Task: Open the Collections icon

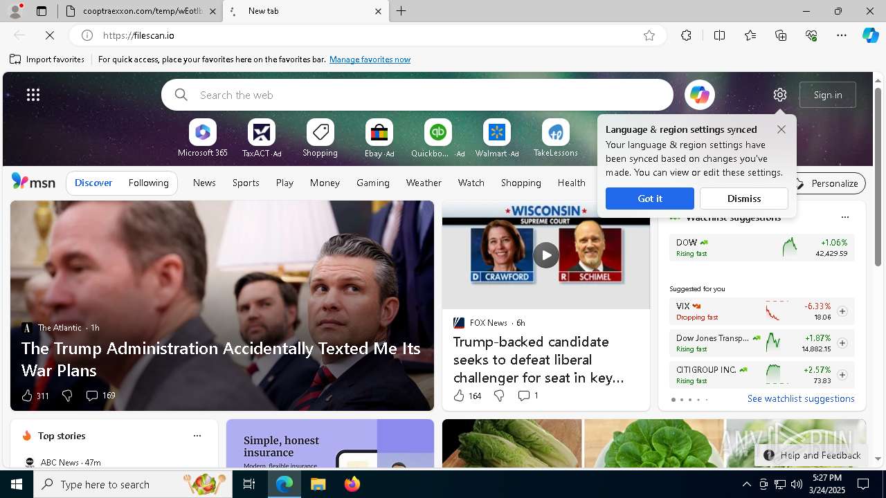Action: [x=781, y=35]
